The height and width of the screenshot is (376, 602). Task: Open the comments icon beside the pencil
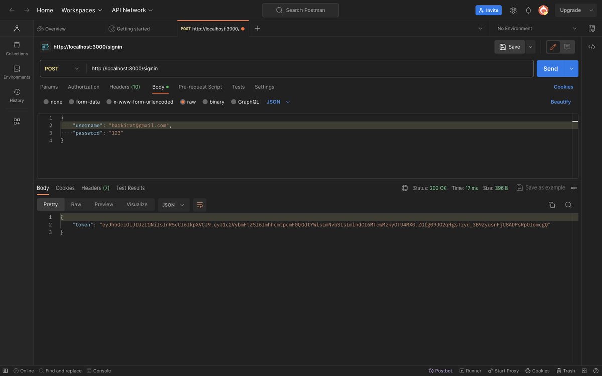(x=567, y=47)
